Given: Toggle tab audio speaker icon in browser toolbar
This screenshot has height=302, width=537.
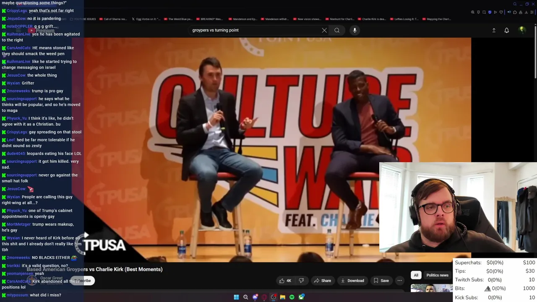Looking at the screenshot, I should pyautogui.click(x=509, y=12).
